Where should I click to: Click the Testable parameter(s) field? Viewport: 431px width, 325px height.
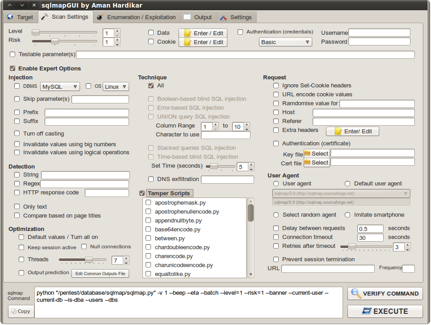click(245, 54)
